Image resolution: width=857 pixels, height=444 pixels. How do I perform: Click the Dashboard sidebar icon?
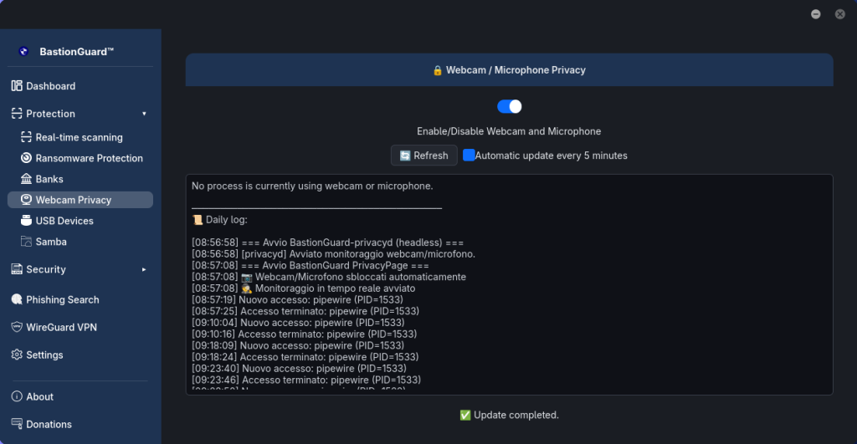(x=17, y=86)
